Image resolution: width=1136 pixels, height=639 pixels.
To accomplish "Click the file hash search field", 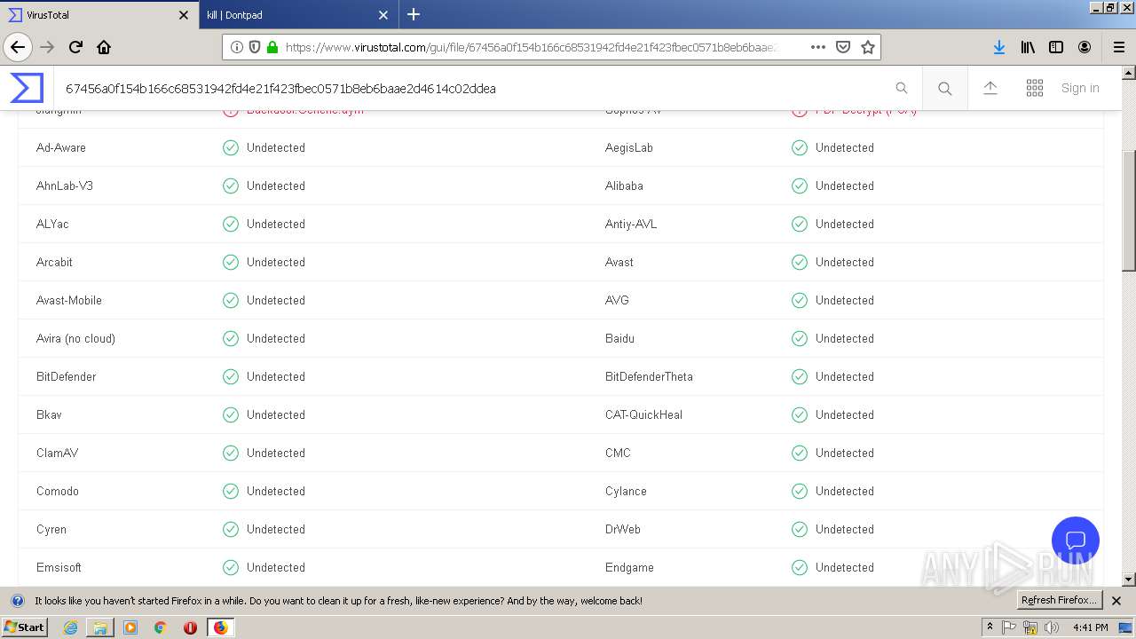I will tap(470, 88).
